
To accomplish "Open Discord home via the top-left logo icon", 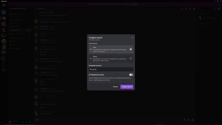I will coord(4,5).
